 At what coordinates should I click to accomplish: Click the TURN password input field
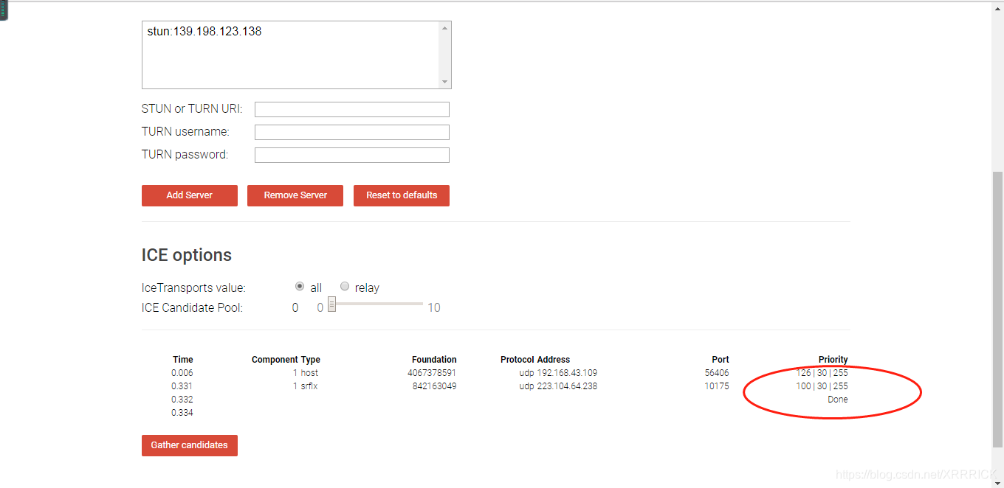[352, 155]
